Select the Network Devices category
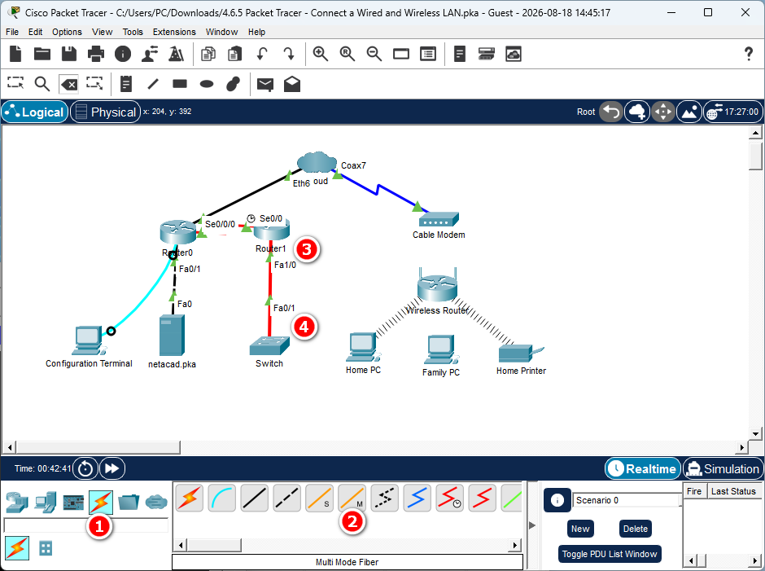The image size is (765, 571). tap(17, 502)
